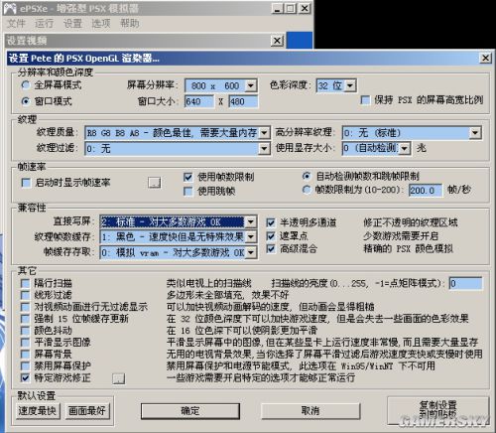
Task: Click the 窗口大小 width field showing 640
Action: click(x=199, y=101)
